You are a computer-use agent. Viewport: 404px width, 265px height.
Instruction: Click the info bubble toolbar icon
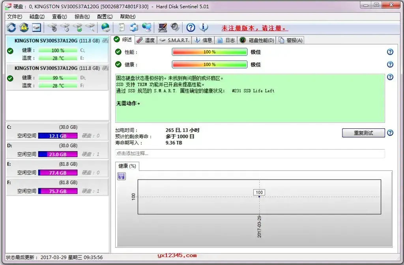click(x=204, y=27)
